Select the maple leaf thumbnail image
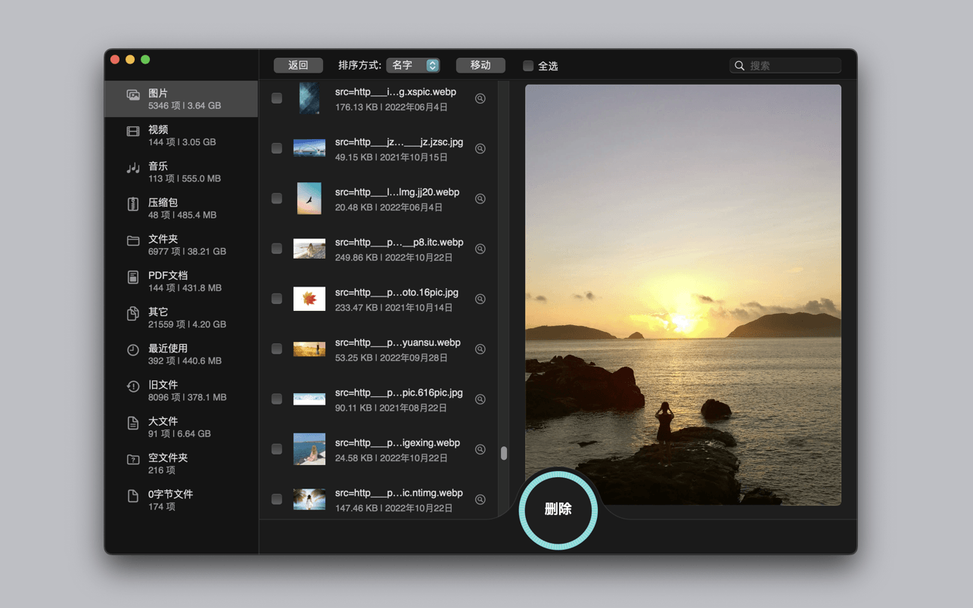The width and height of the screenshot is (973, 608). pyautogui.click(x=309, y=299)
